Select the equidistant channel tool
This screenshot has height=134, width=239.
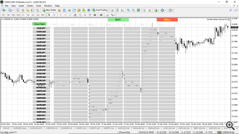pos(75,15)
